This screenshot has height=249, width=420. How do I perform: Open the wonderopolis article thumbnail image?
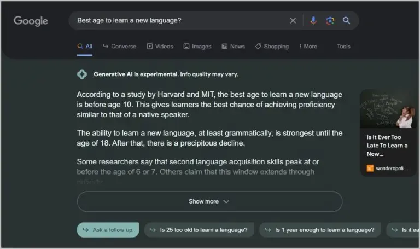[x=388, y=109]
